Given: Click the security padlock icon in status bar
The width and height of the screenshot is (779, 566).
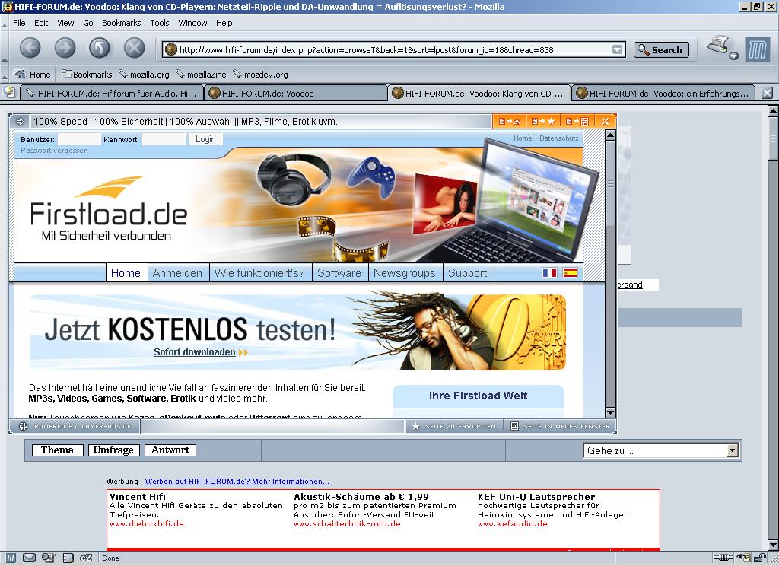Looking at the screenshot, I should (x=760, y=558).
